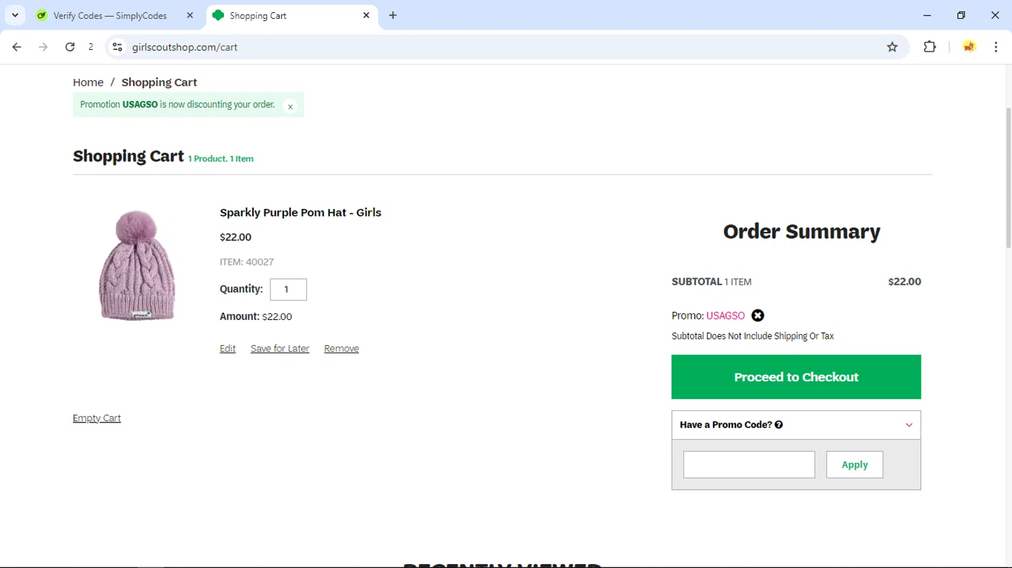Open the browser extensions puzzle icon
1012x568 pixels.
930,47
